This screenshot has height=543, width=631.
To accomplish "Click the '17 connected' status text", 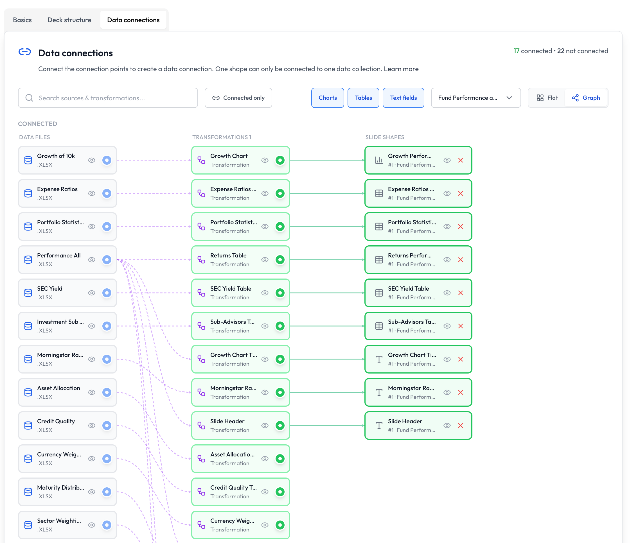I will click(x=533, y=51).
